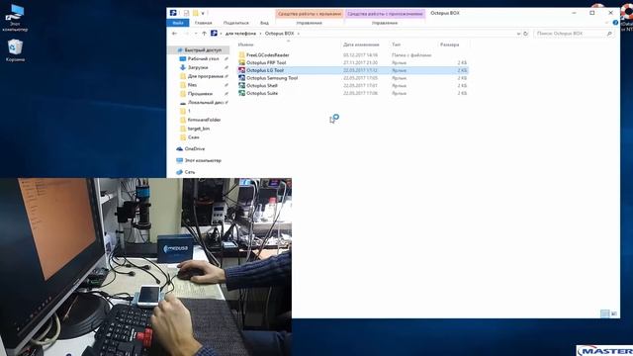Expand the address bar history dropdown
This screenshot has height=356, width=633.
pos(518,34)
